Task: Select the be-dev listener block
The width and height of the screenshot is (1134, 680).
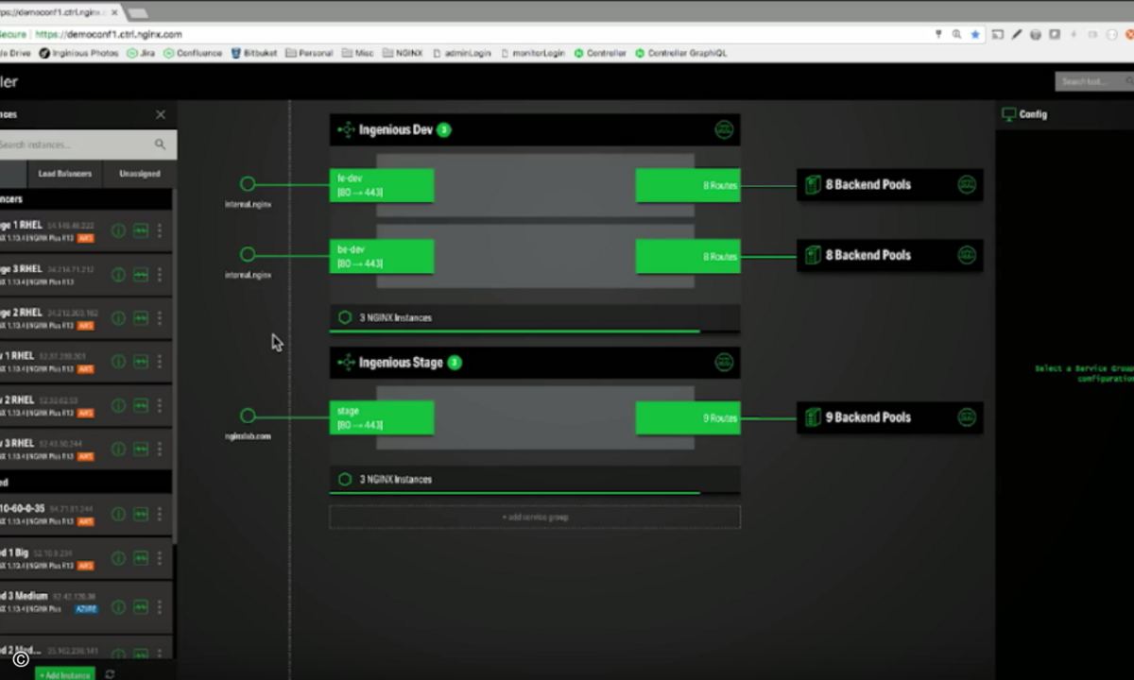Action: (x=382, y=256)
